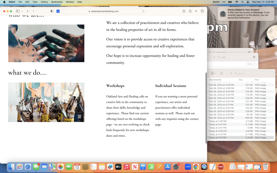Open the Bookmarks menu
Screen dimensions: 277x173
(57, 2)
